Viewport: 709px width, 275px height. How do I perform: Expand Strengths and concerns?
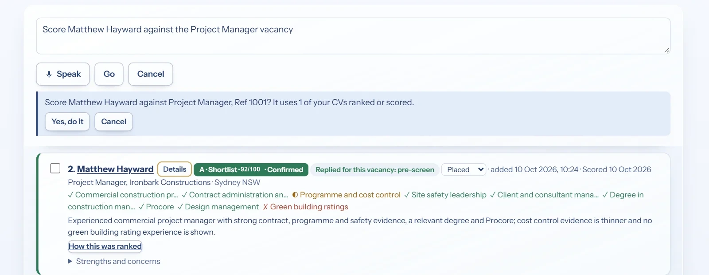point(114,261)
